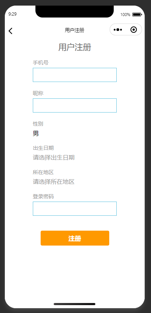This screenshot has width=151, height=313.
Task: Submit the form with orange 注册 button
Action: coord(75,238)
